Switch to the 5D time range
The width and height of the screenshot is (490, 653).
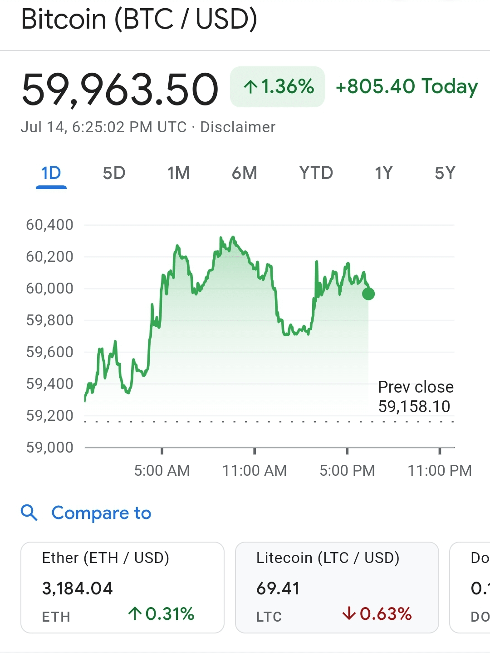[x=114, y=173]
